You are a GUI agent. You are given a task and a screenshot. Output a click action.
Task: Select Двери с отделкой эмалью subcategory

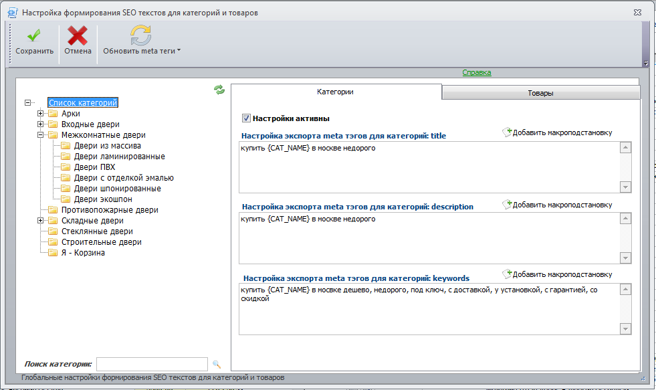(124, 178)
